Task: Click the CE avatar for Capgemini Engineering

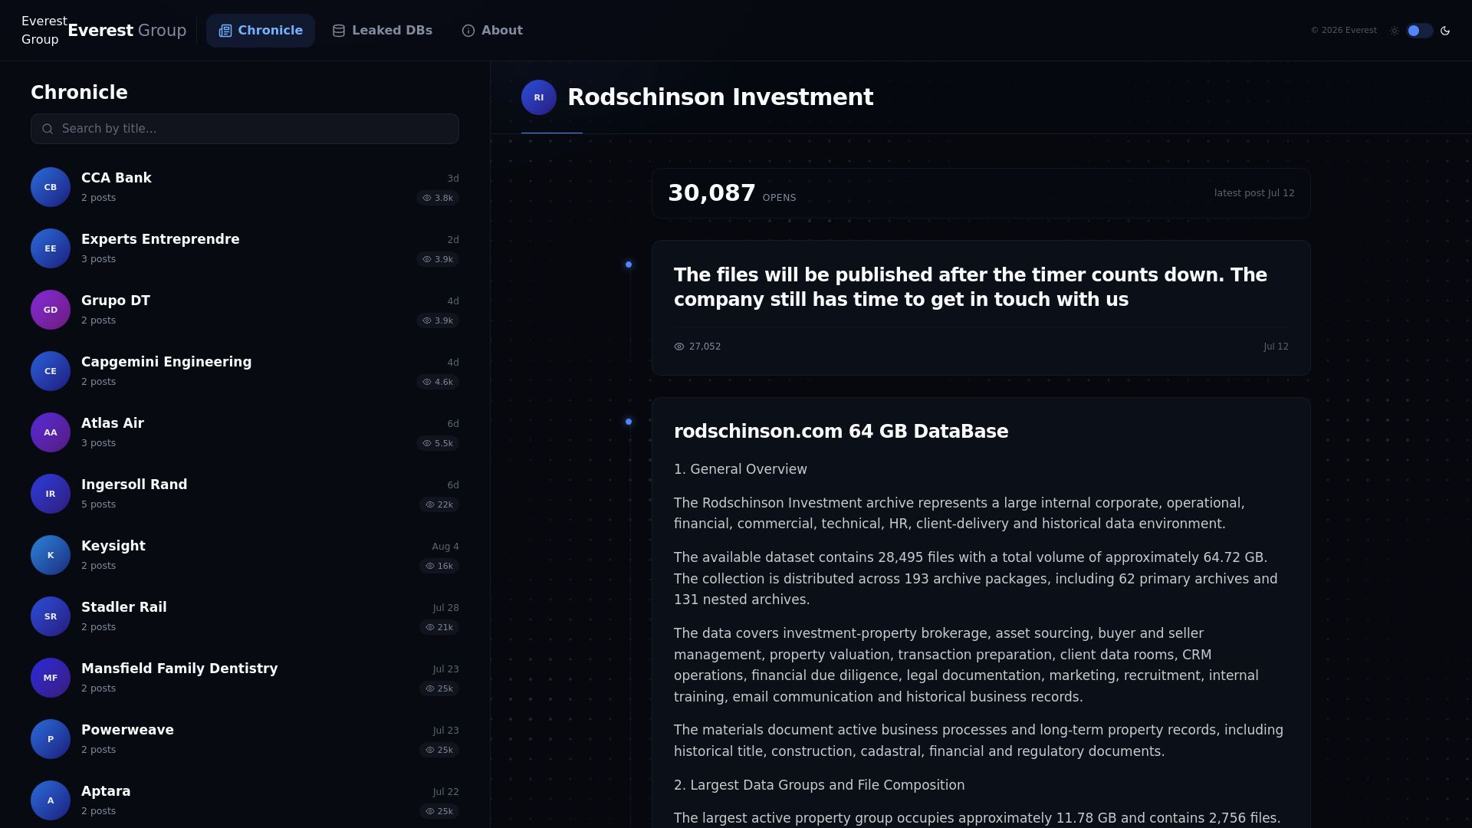Action: (x=51, y=371)
